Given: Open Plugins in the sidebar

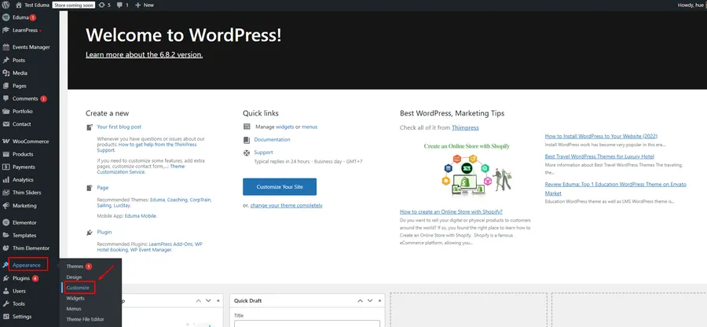Looking at the screenshot, I should pyautogui.click(x=21, y=278).
